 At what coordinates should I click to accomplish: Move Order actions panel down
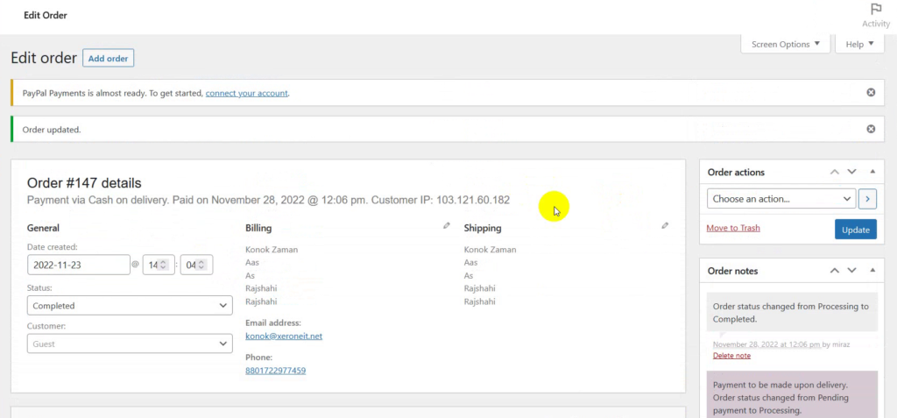pos(851,172)
